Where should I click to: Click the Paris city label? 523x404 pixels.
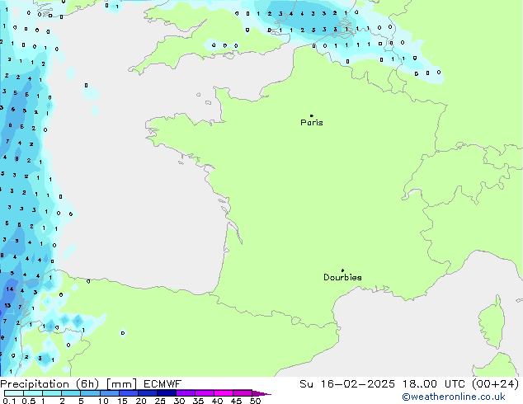pyautogui.click(x=312, y=123)
